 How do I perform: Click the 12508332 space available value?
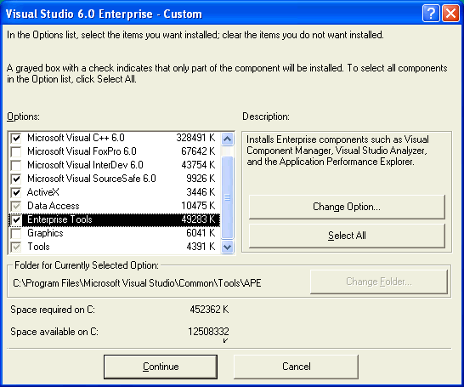coord(208,332)
